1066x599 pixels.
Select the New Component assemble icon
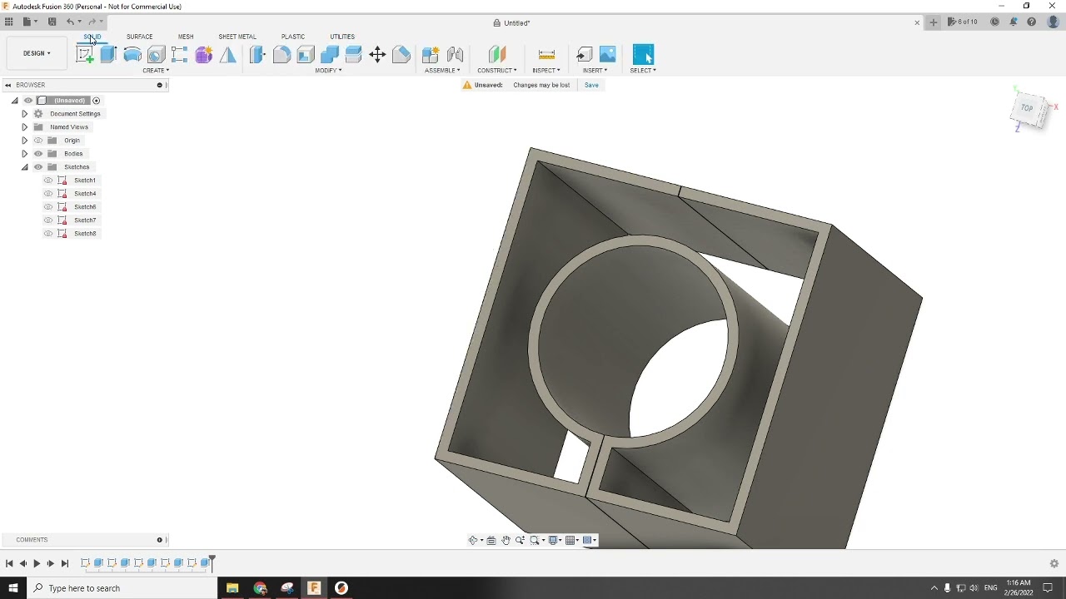tap(431, 55)
